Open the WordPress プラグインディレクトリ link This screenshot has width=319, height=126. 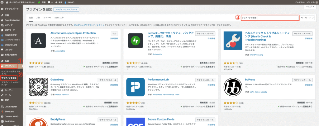point(89,25)
